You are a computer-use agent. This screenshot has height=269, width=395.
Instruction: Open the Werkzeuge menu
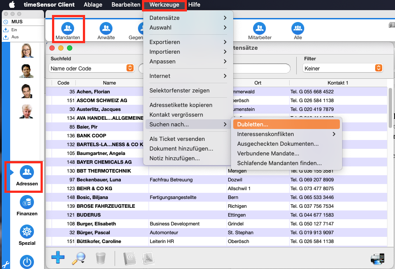click(164, 4)
